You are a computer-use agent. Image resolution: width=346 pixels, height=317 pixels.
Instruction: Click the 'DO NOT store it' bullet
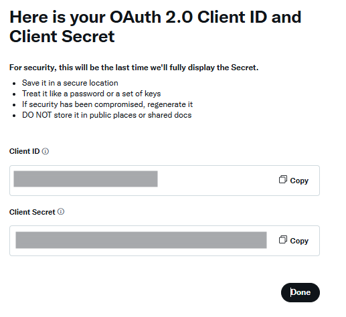click(x=106, y=115)
